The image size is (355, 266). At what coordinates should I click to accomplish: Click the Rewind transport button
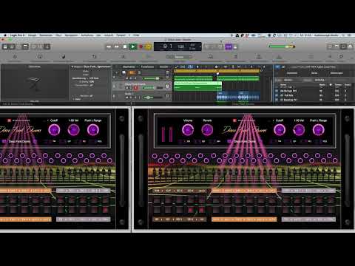[x=109, y=47]
